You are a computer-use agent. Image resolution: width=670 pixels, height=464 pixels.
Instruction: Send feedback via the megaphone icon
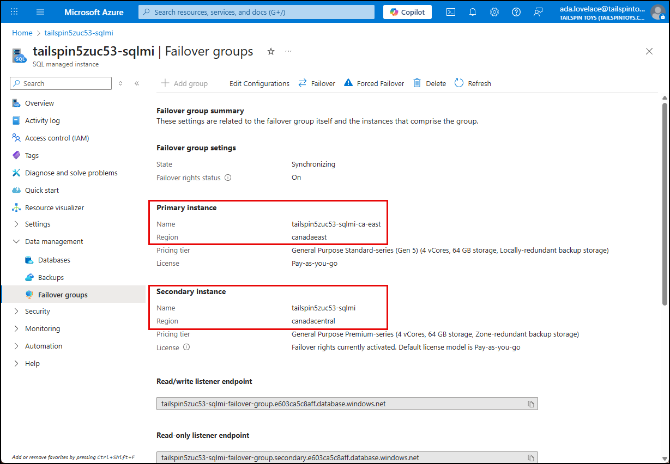pos(538,11)
